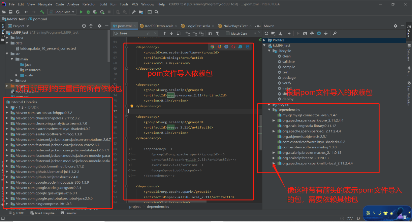The height and width of the screenshot is (222, 412).
Task: Collapse the data folder
Action: [x=7, y=43]
